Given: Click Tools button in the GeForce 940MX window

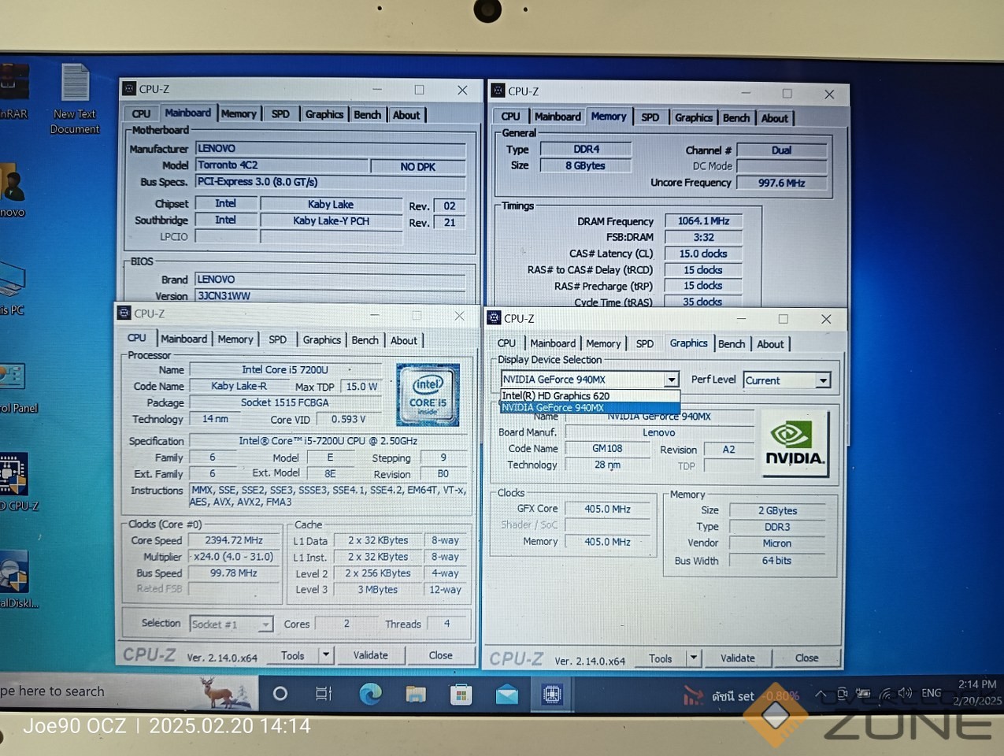Looking at the screenshot, I should click(x=661, y=658).
